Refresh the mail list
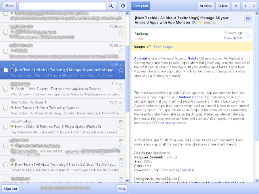The image size is (259, 194). [x=123, y=6]
